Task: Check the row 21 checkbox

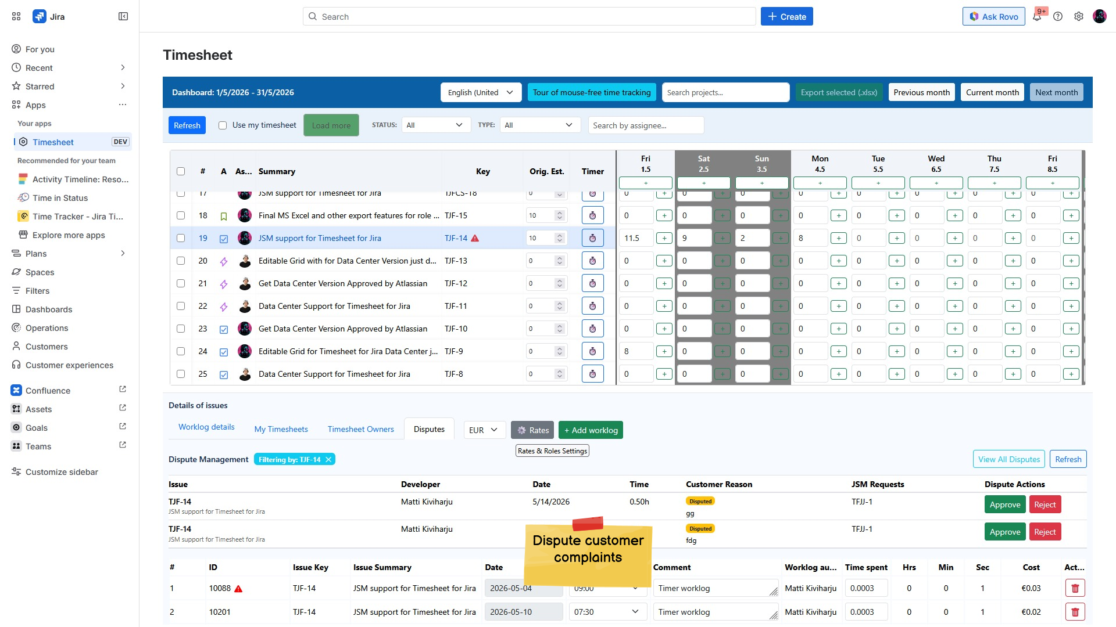Action: click(x=181, y=283)
